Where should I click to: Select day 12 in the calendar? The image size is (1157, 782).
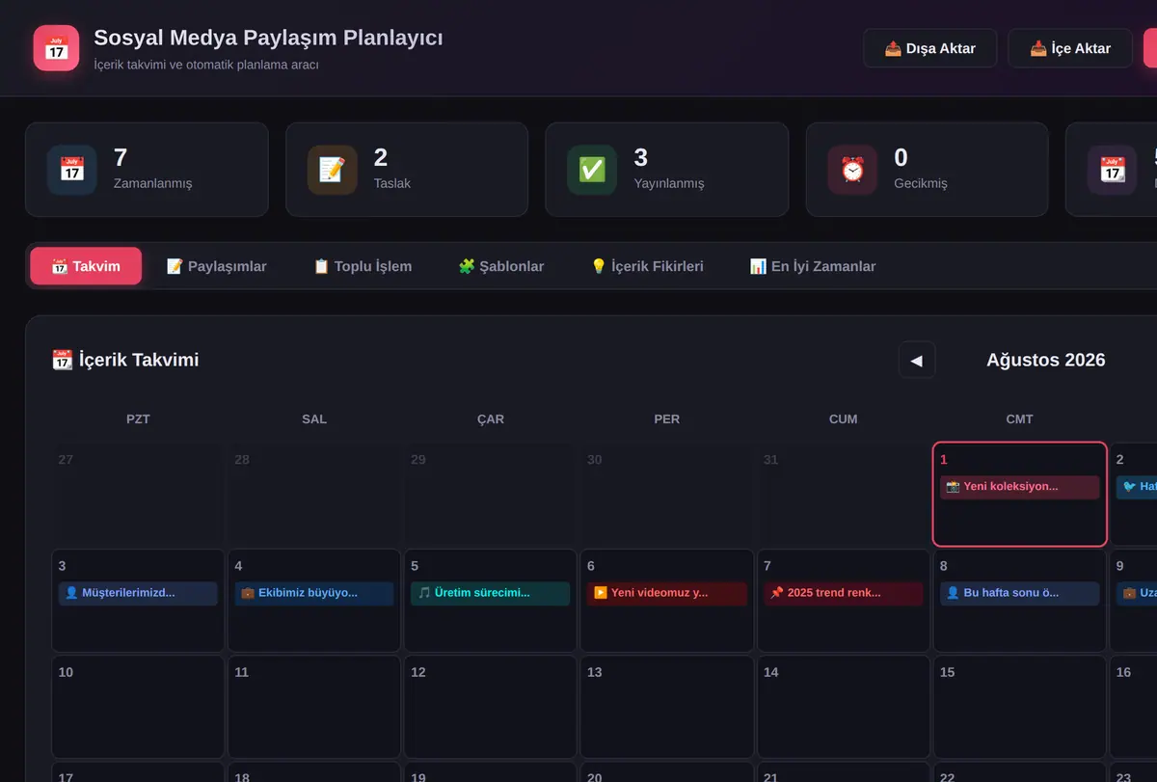tap(491, 707)
